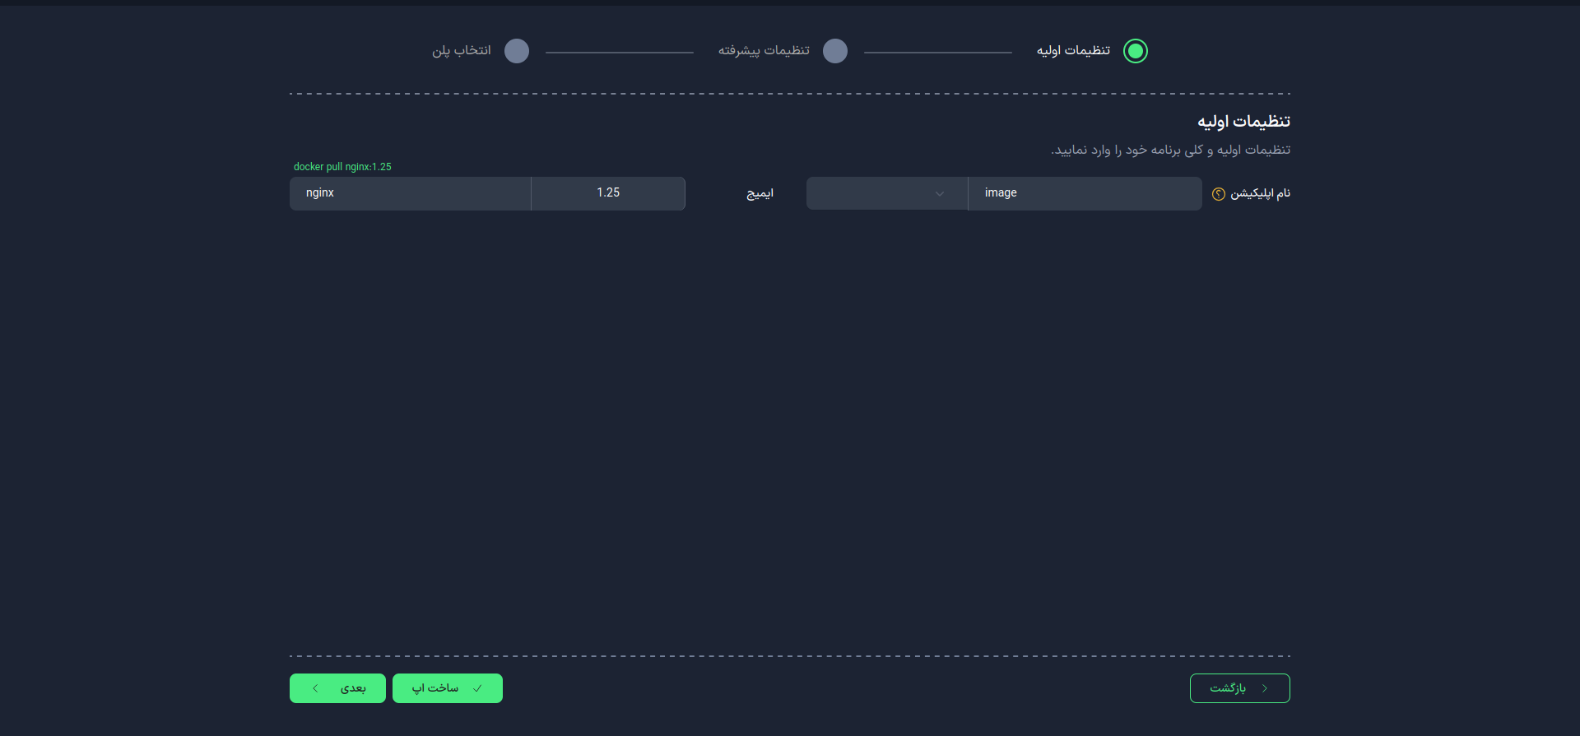Select the تنظیمات اولیه step indicator
The width and height of the screenshot is (1580, 736).
point(1136,51)
